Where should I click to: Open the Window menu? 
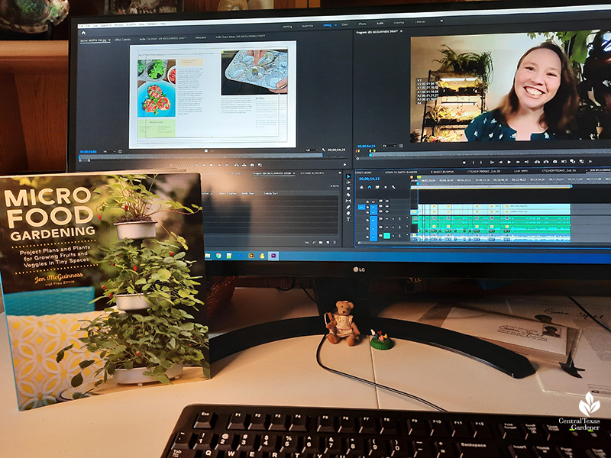[x=152, y=24]
